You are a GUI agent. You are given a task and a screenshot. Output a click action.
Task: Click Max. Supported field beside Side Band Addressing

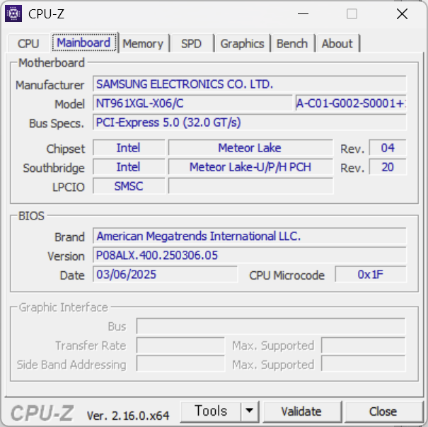click(x=364, y=365)
